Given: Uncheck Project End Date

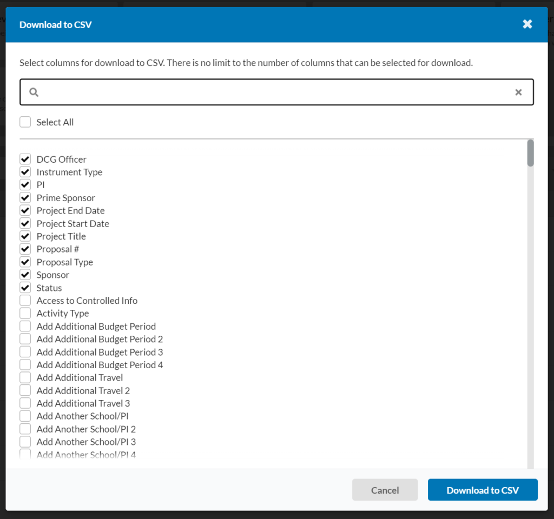Looking at the screenshot, I should (x=25, y=211).
